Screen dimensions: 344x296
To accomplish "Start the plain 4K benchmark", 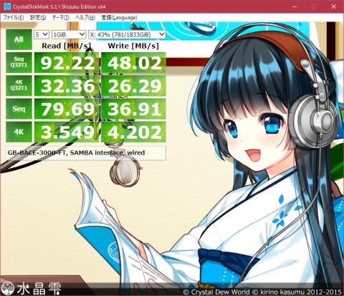I will click(19, 132).
